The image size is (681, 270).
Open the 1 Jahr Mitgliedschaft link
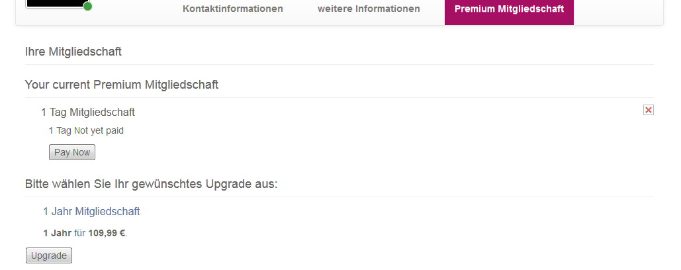click(x=91, y=211)
